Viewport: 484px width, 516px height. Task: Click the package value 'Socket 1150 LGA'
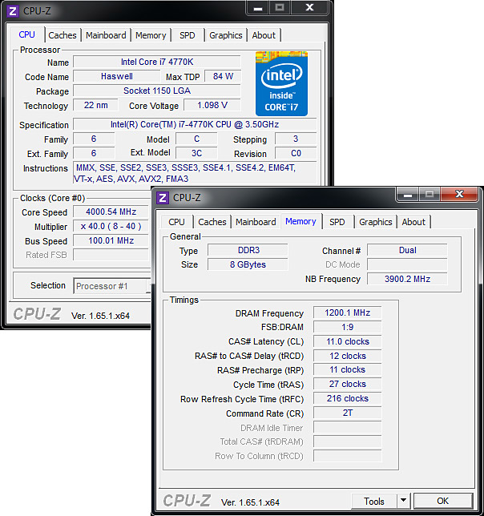click(x=157, y=91)
